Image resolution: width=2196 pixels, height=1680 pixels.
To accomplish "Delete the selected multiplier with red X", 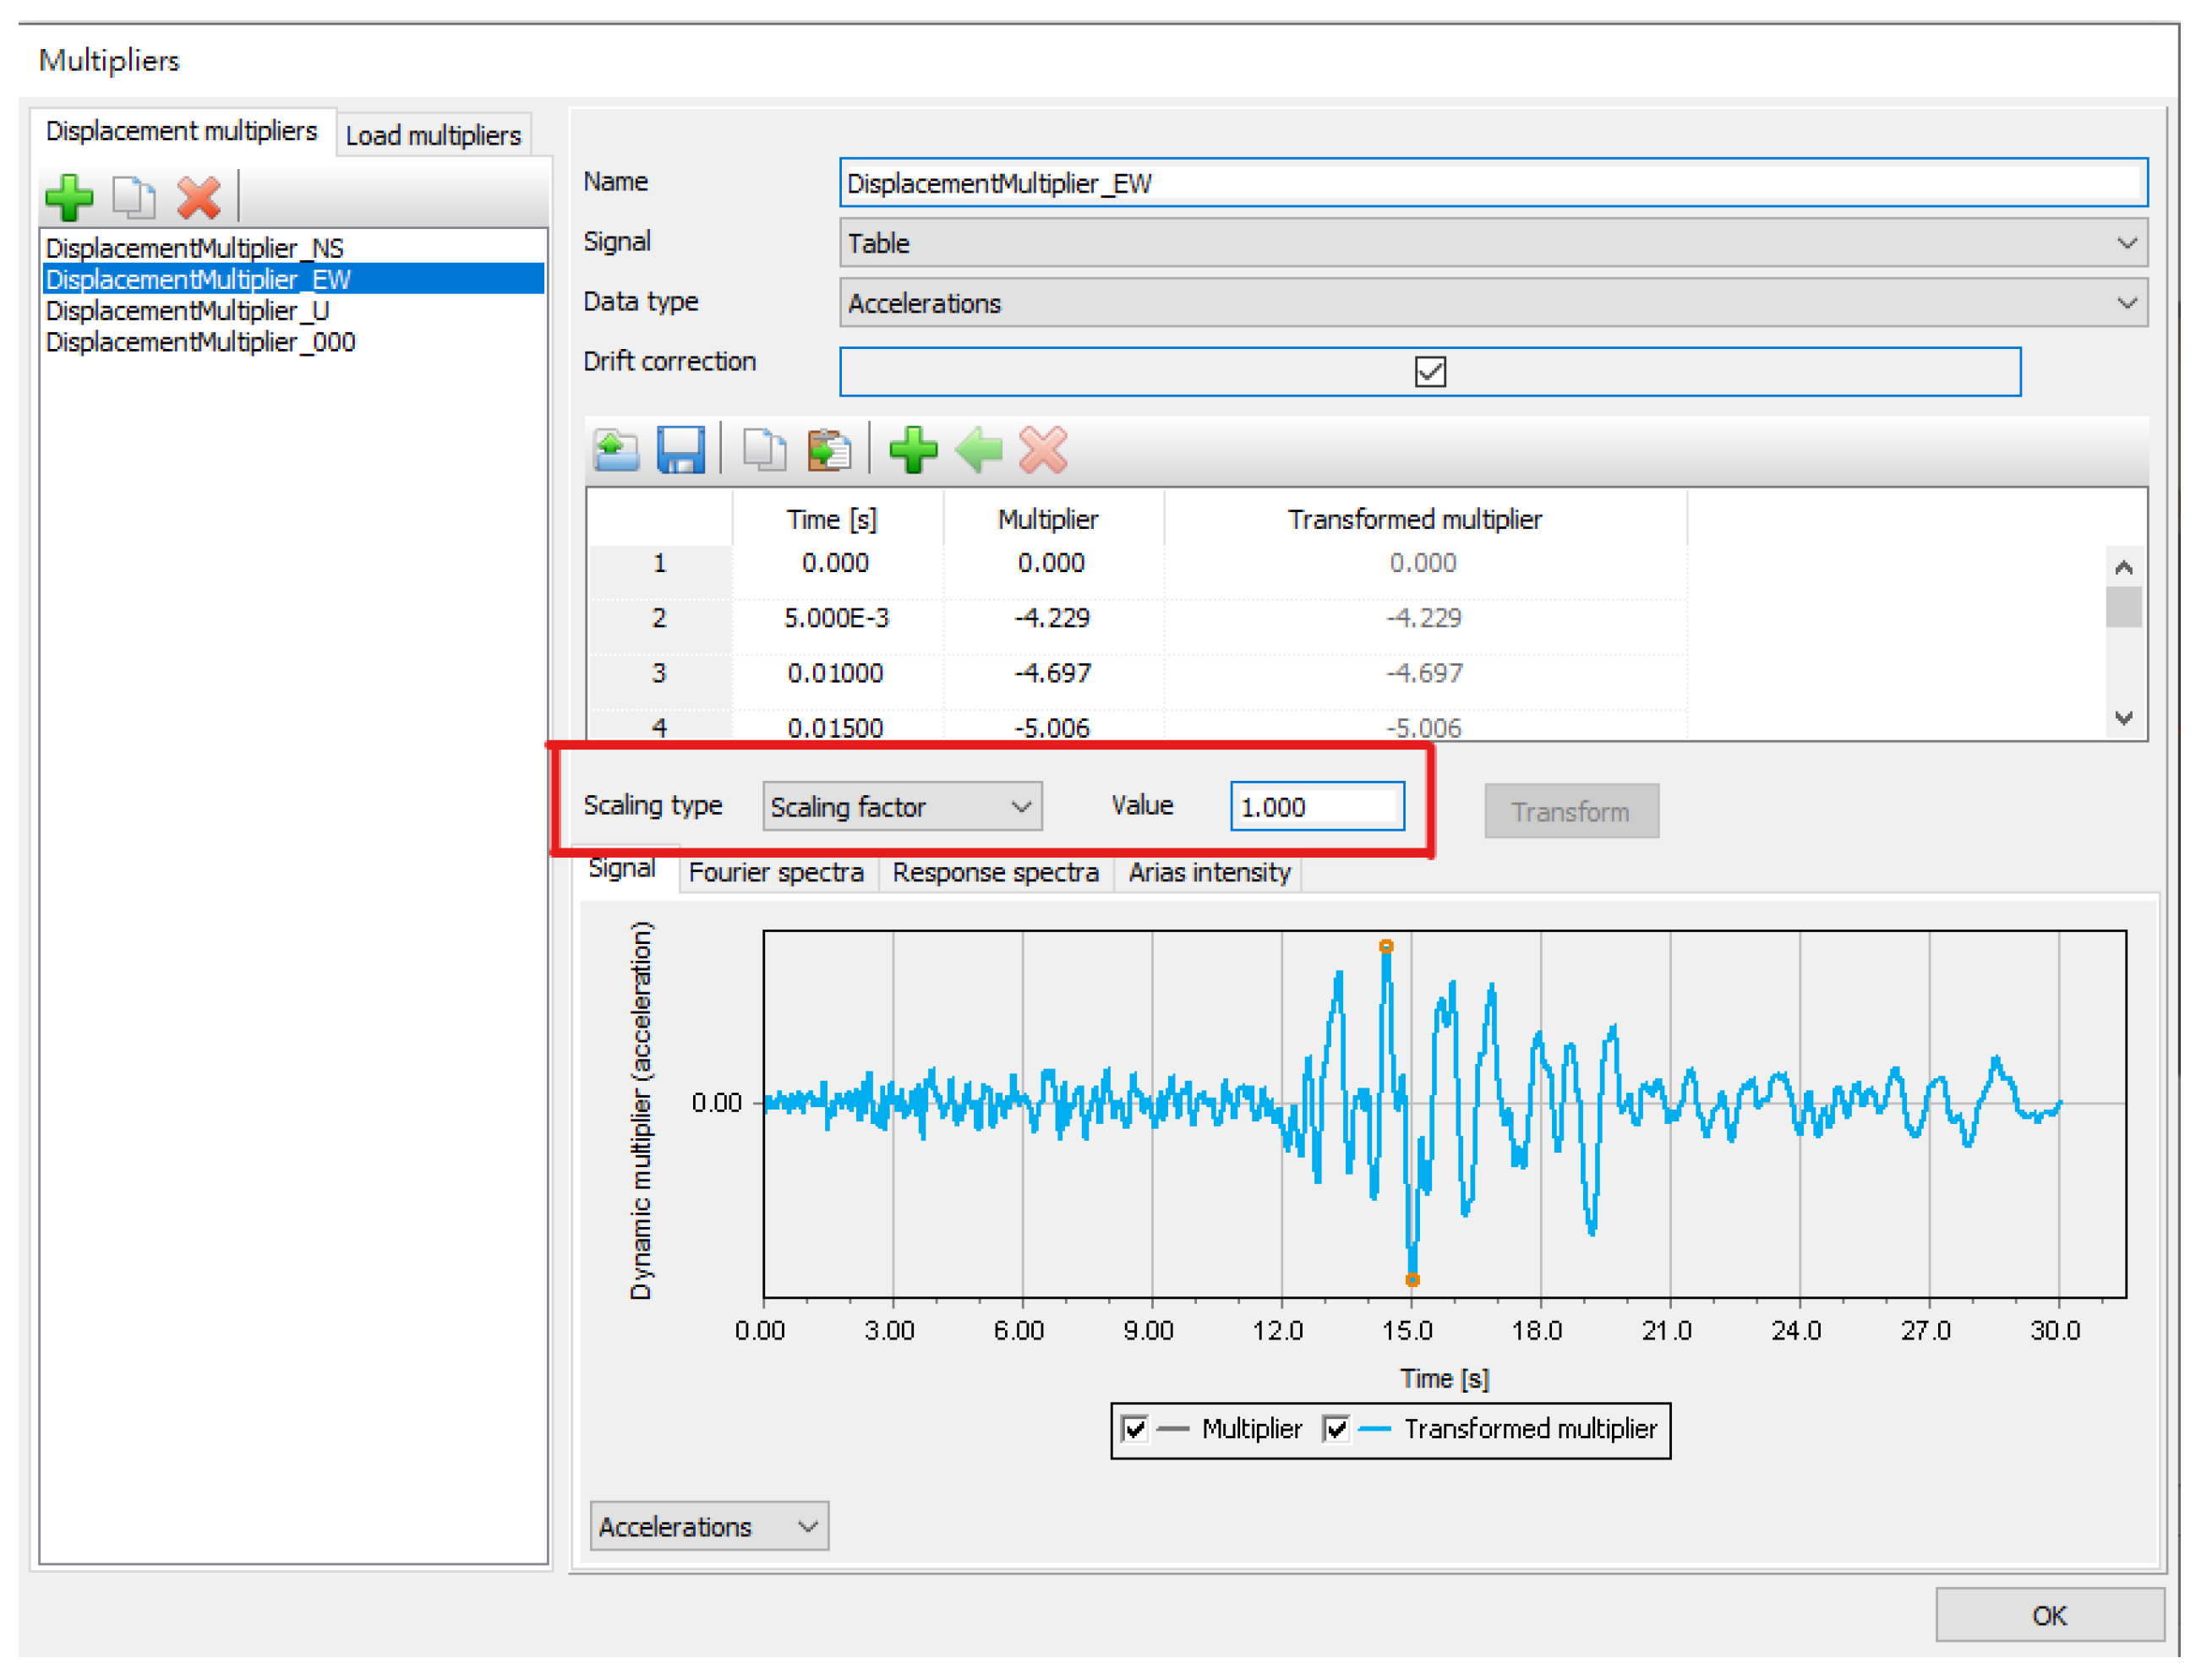I will point(198,197).
